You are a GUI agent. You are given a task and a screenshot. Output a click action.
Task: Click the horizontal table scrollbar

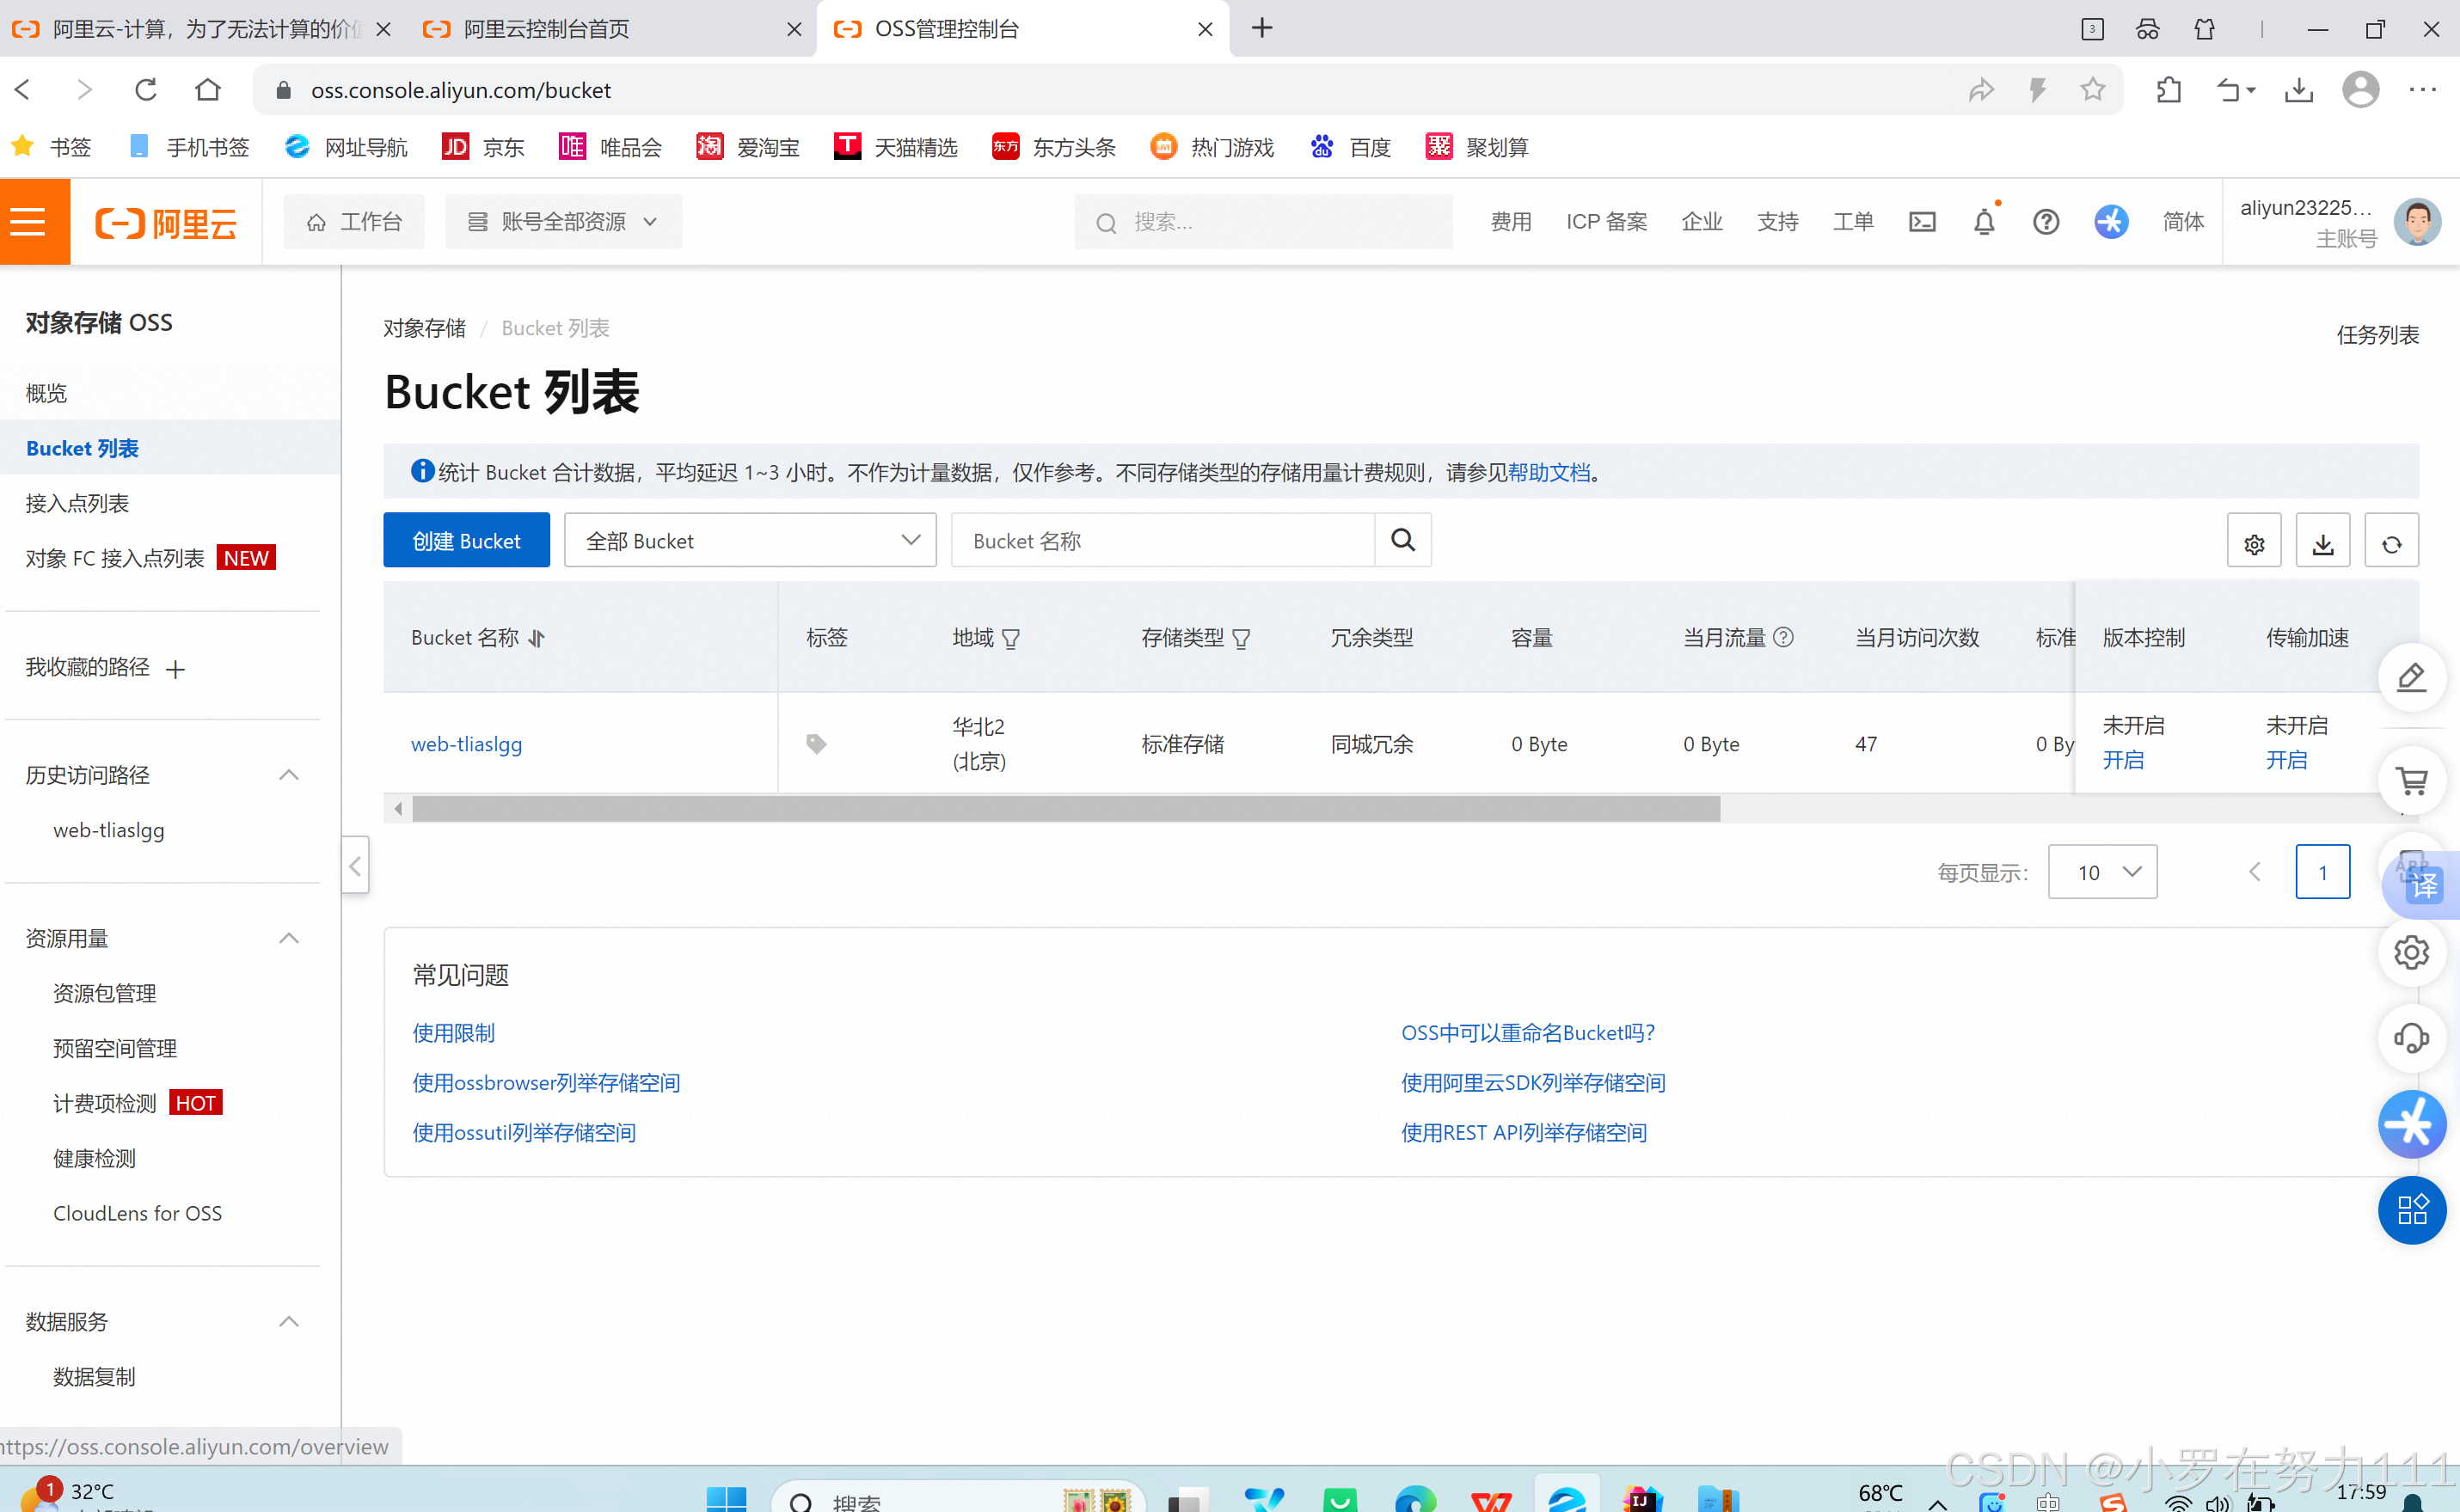coord(1065,808)
